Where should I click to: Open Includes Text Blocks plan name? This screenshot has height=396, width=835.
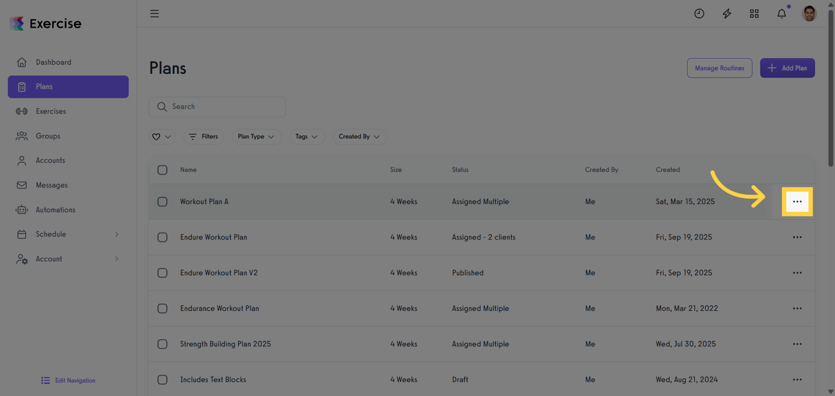[213, 380]
